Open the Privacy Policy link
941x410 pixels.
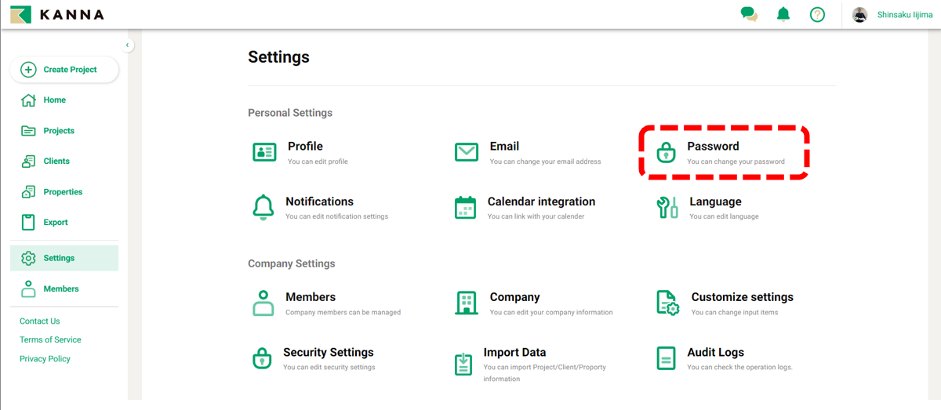click(x=45, y=359)
